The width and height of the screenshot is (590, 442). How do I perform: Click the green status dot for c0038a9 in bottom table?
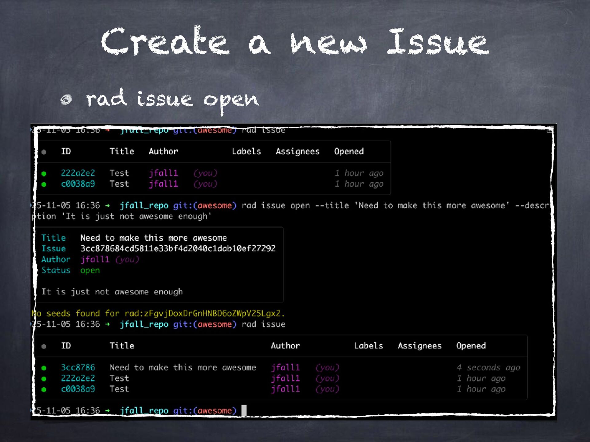(44, 389)
